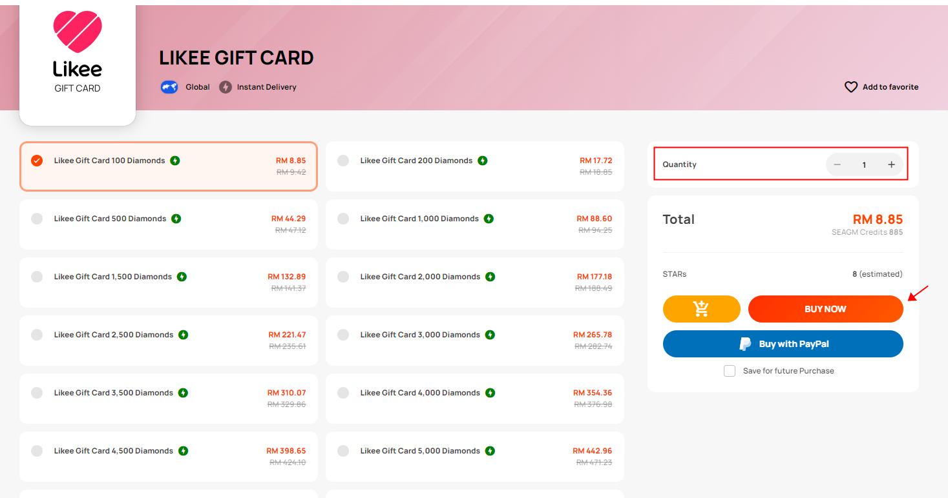Click the Total RM 8.85 amount

(x=878, y=219)
